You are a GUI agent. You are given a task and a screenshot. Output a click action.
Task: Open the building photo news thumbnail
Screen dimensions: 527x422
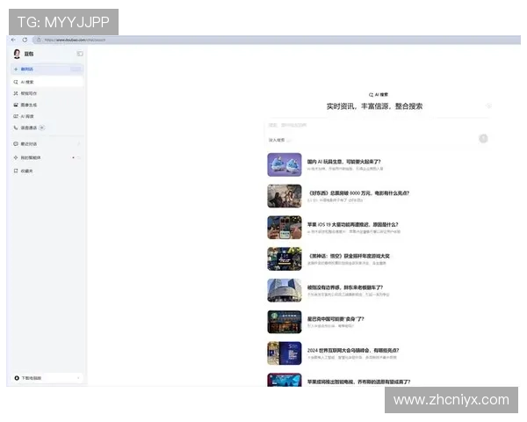(285, 290)
